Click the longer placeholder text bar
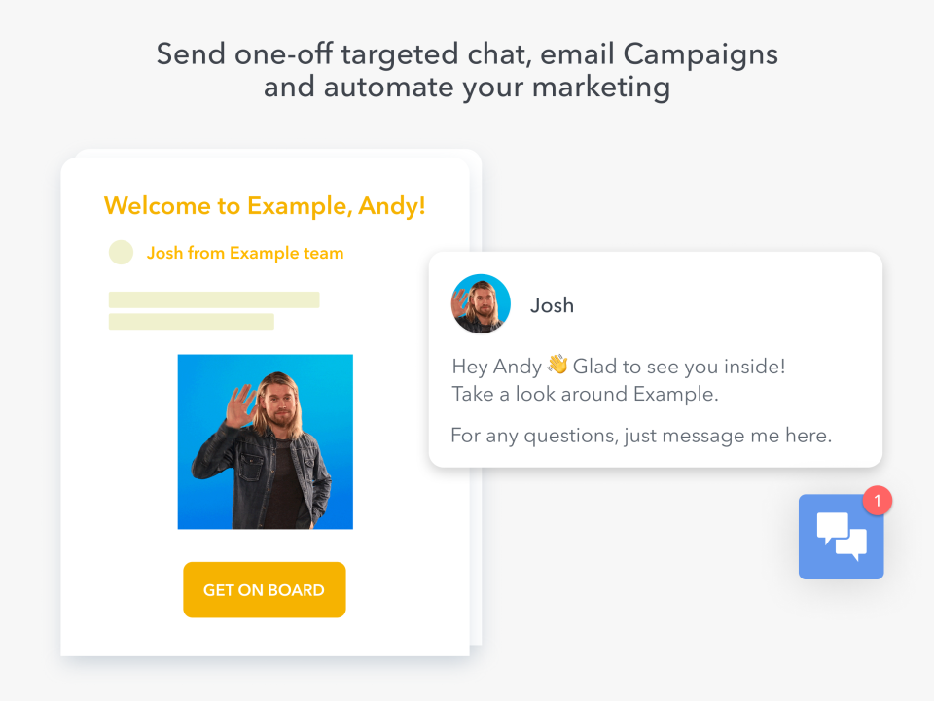Viewport: 934px width, 701px height. coord(214,299)
